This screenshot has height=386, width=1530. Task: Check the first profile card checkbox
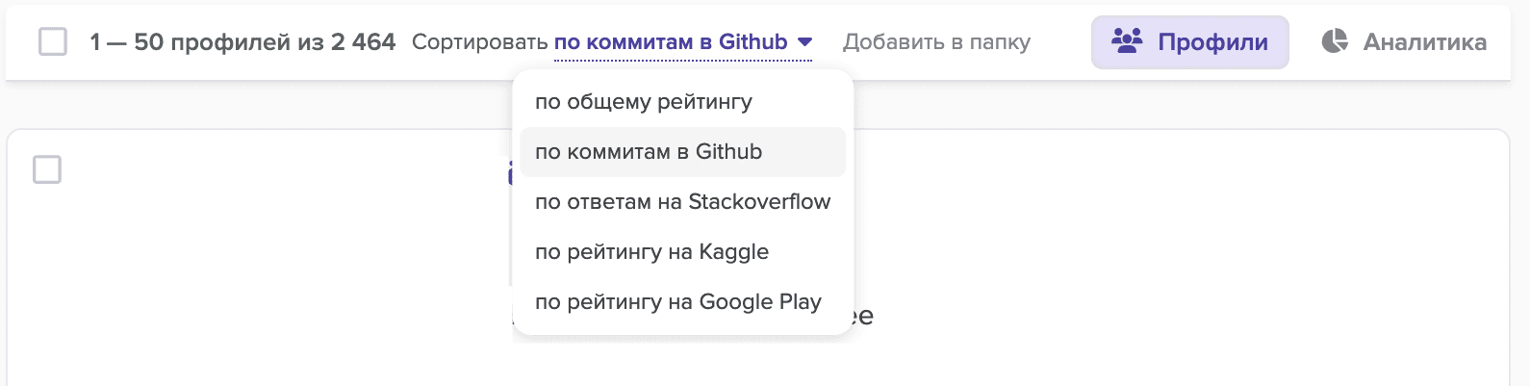pos(47,169)
